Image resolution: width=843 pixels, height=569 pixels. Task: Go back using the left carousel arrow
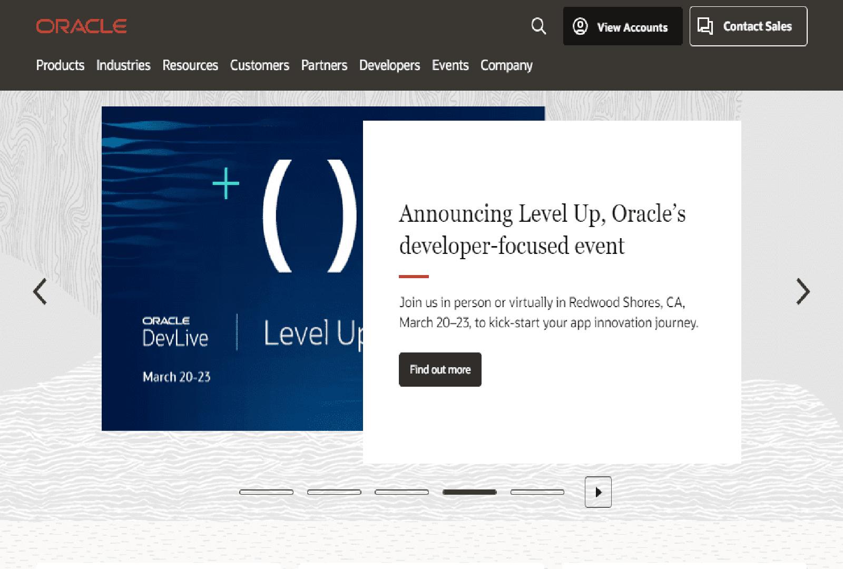[41, 291]
